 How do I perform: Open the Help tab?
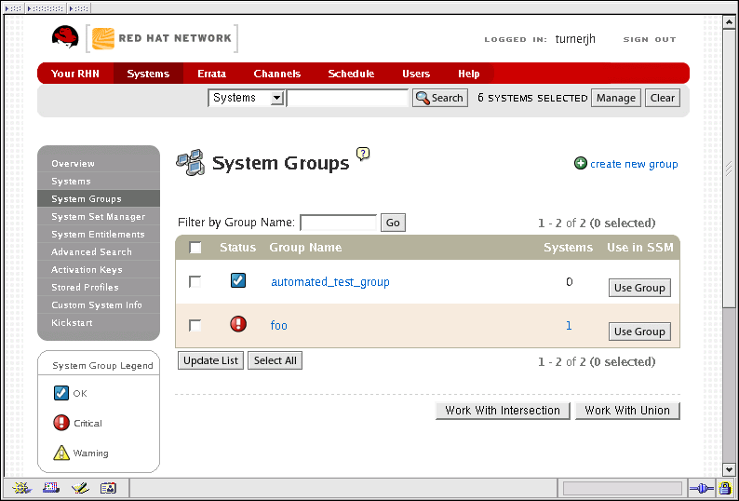pyautogui.click(x=468, y=74)
